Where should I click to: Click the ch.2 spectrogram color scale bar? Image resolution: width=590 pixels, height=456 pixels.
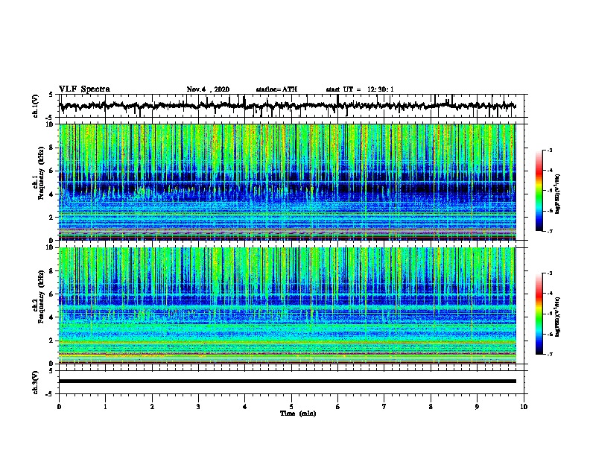pos(539,314)
